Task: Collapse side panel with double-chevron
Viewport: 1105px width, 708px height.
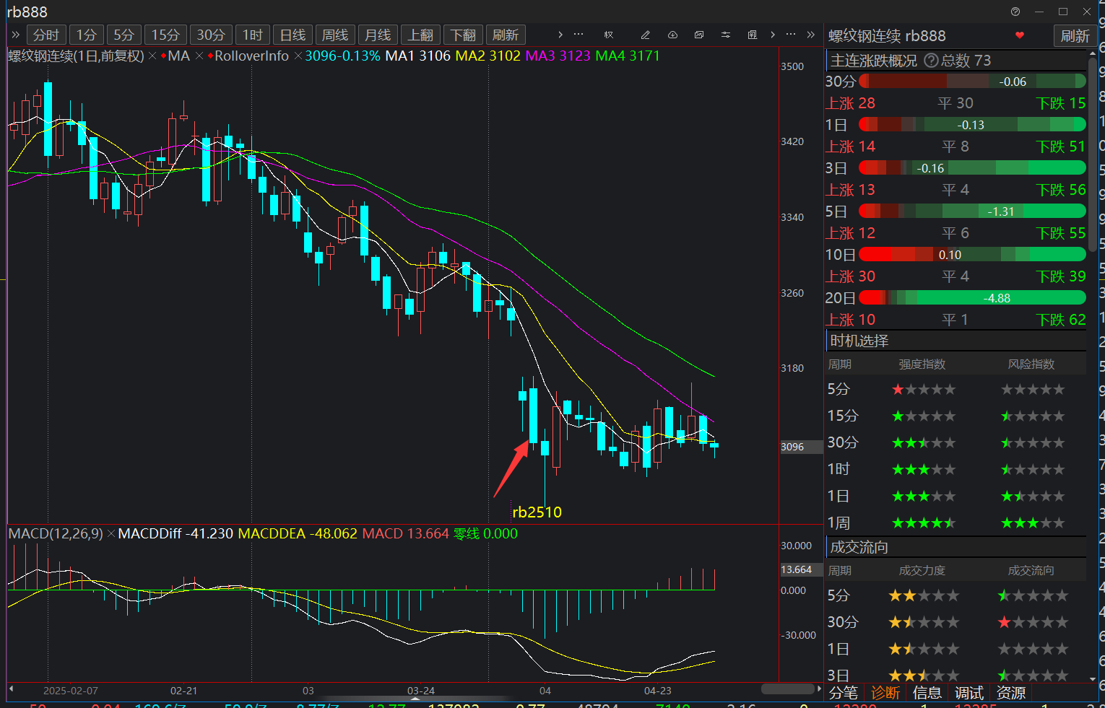Action: tap(811, 35)
